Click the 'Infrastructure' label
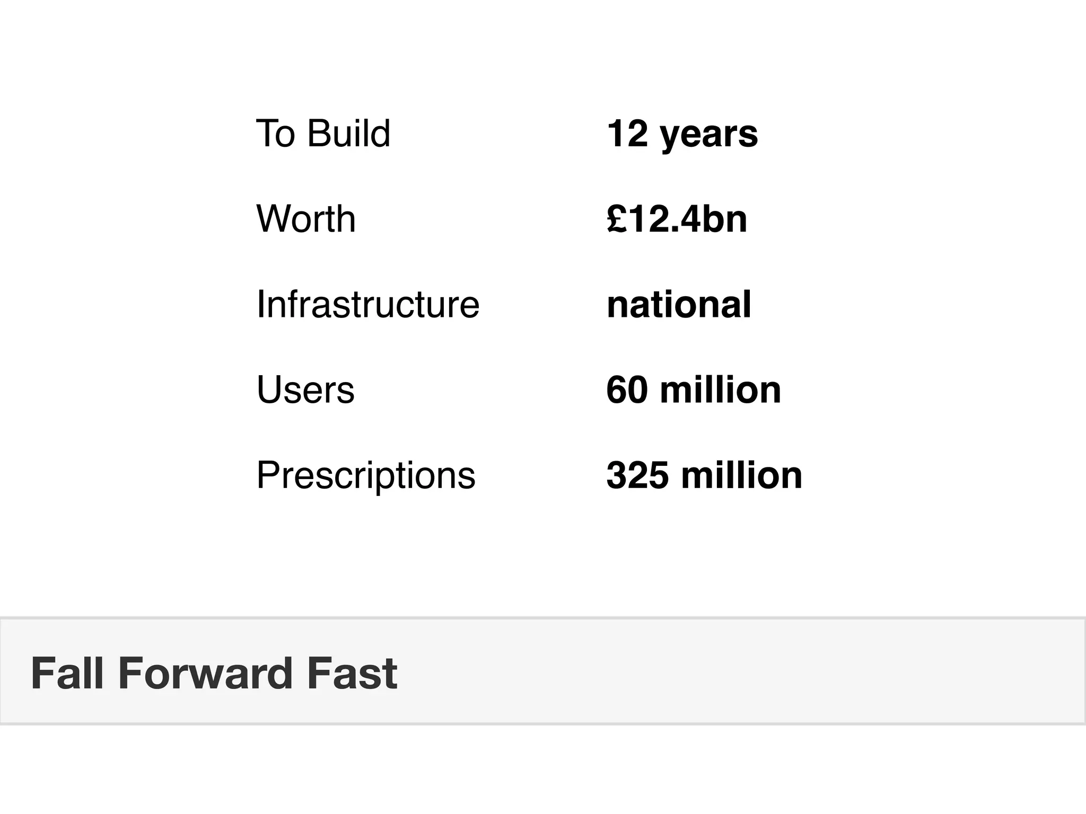The height and width of the screenshot is (814, 1086). pos(368,304)
